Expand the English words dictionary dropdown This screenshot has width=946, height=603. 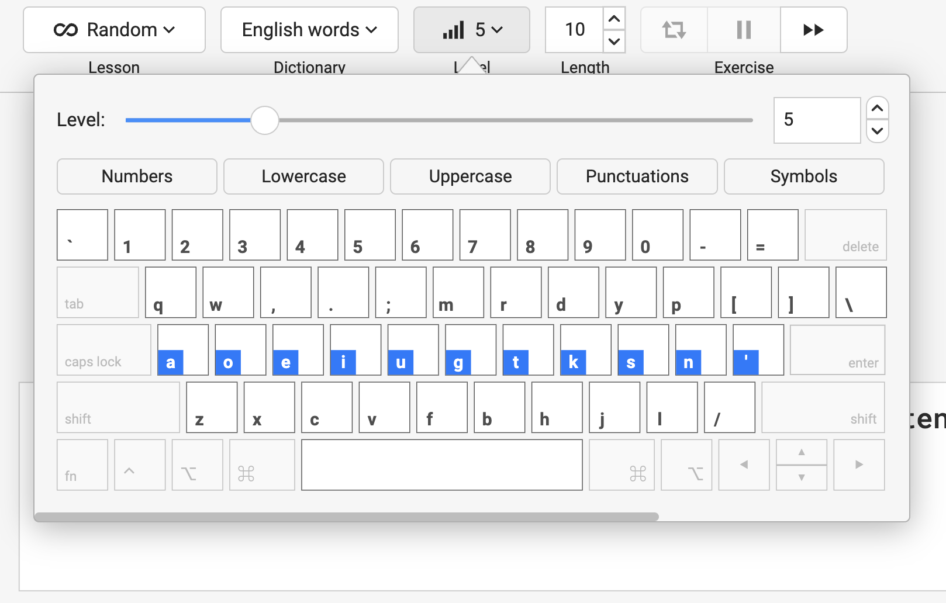[x=309, y=30]
